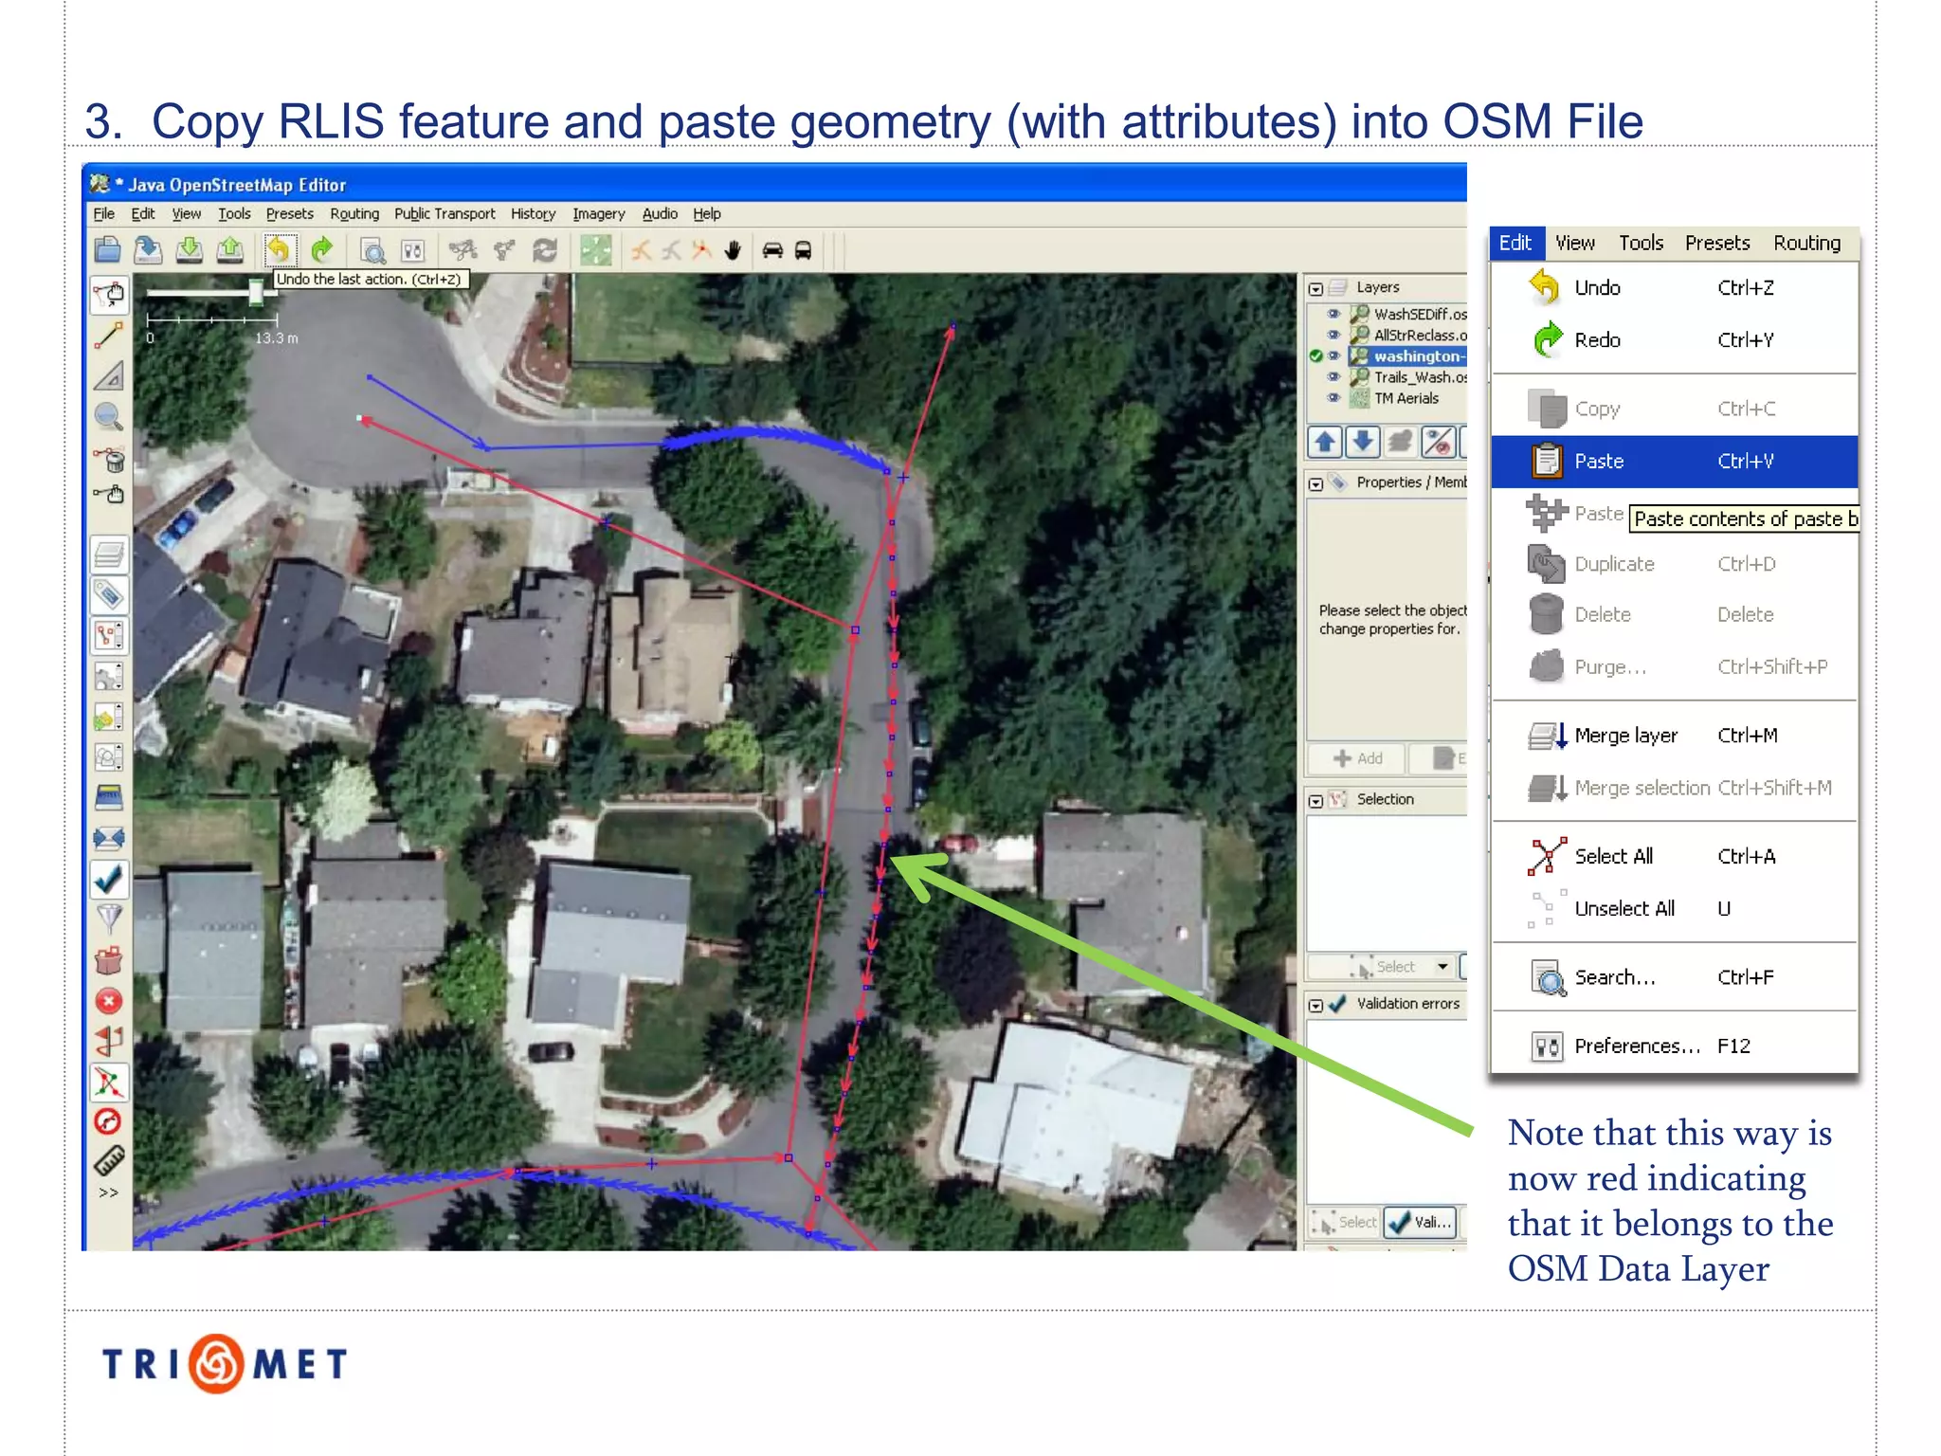Image resolution: width=1941 pixels, height=1456 pixels.
Task: Open the Public Transport menu
Action: [444, 214]
